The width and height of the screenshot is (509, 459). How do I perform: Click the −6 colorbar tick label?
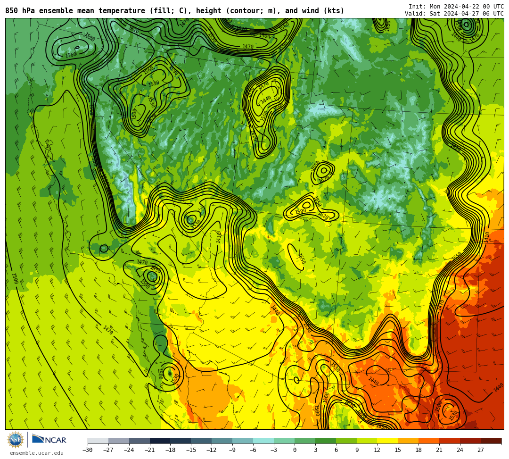pos(253,450)
